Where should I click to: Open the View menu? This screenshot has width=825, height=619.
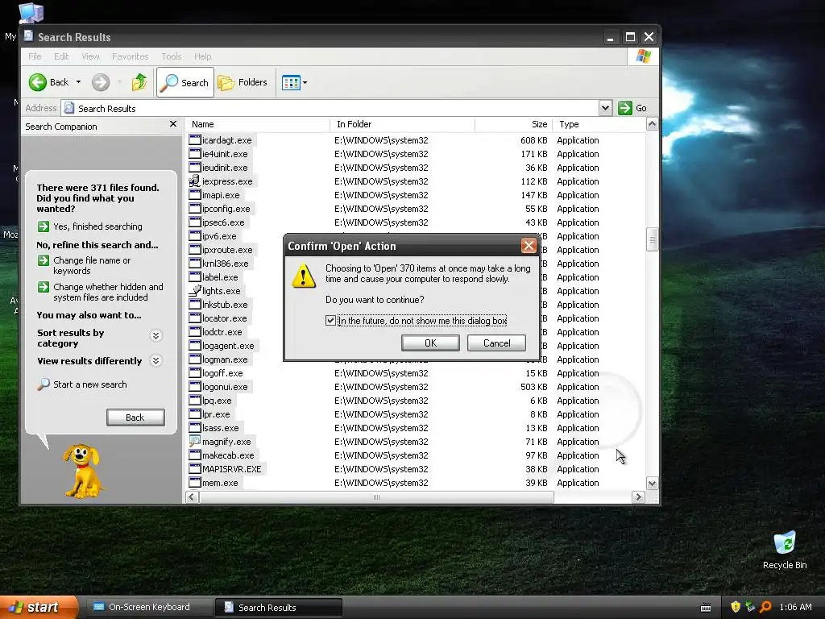[90, 56]
